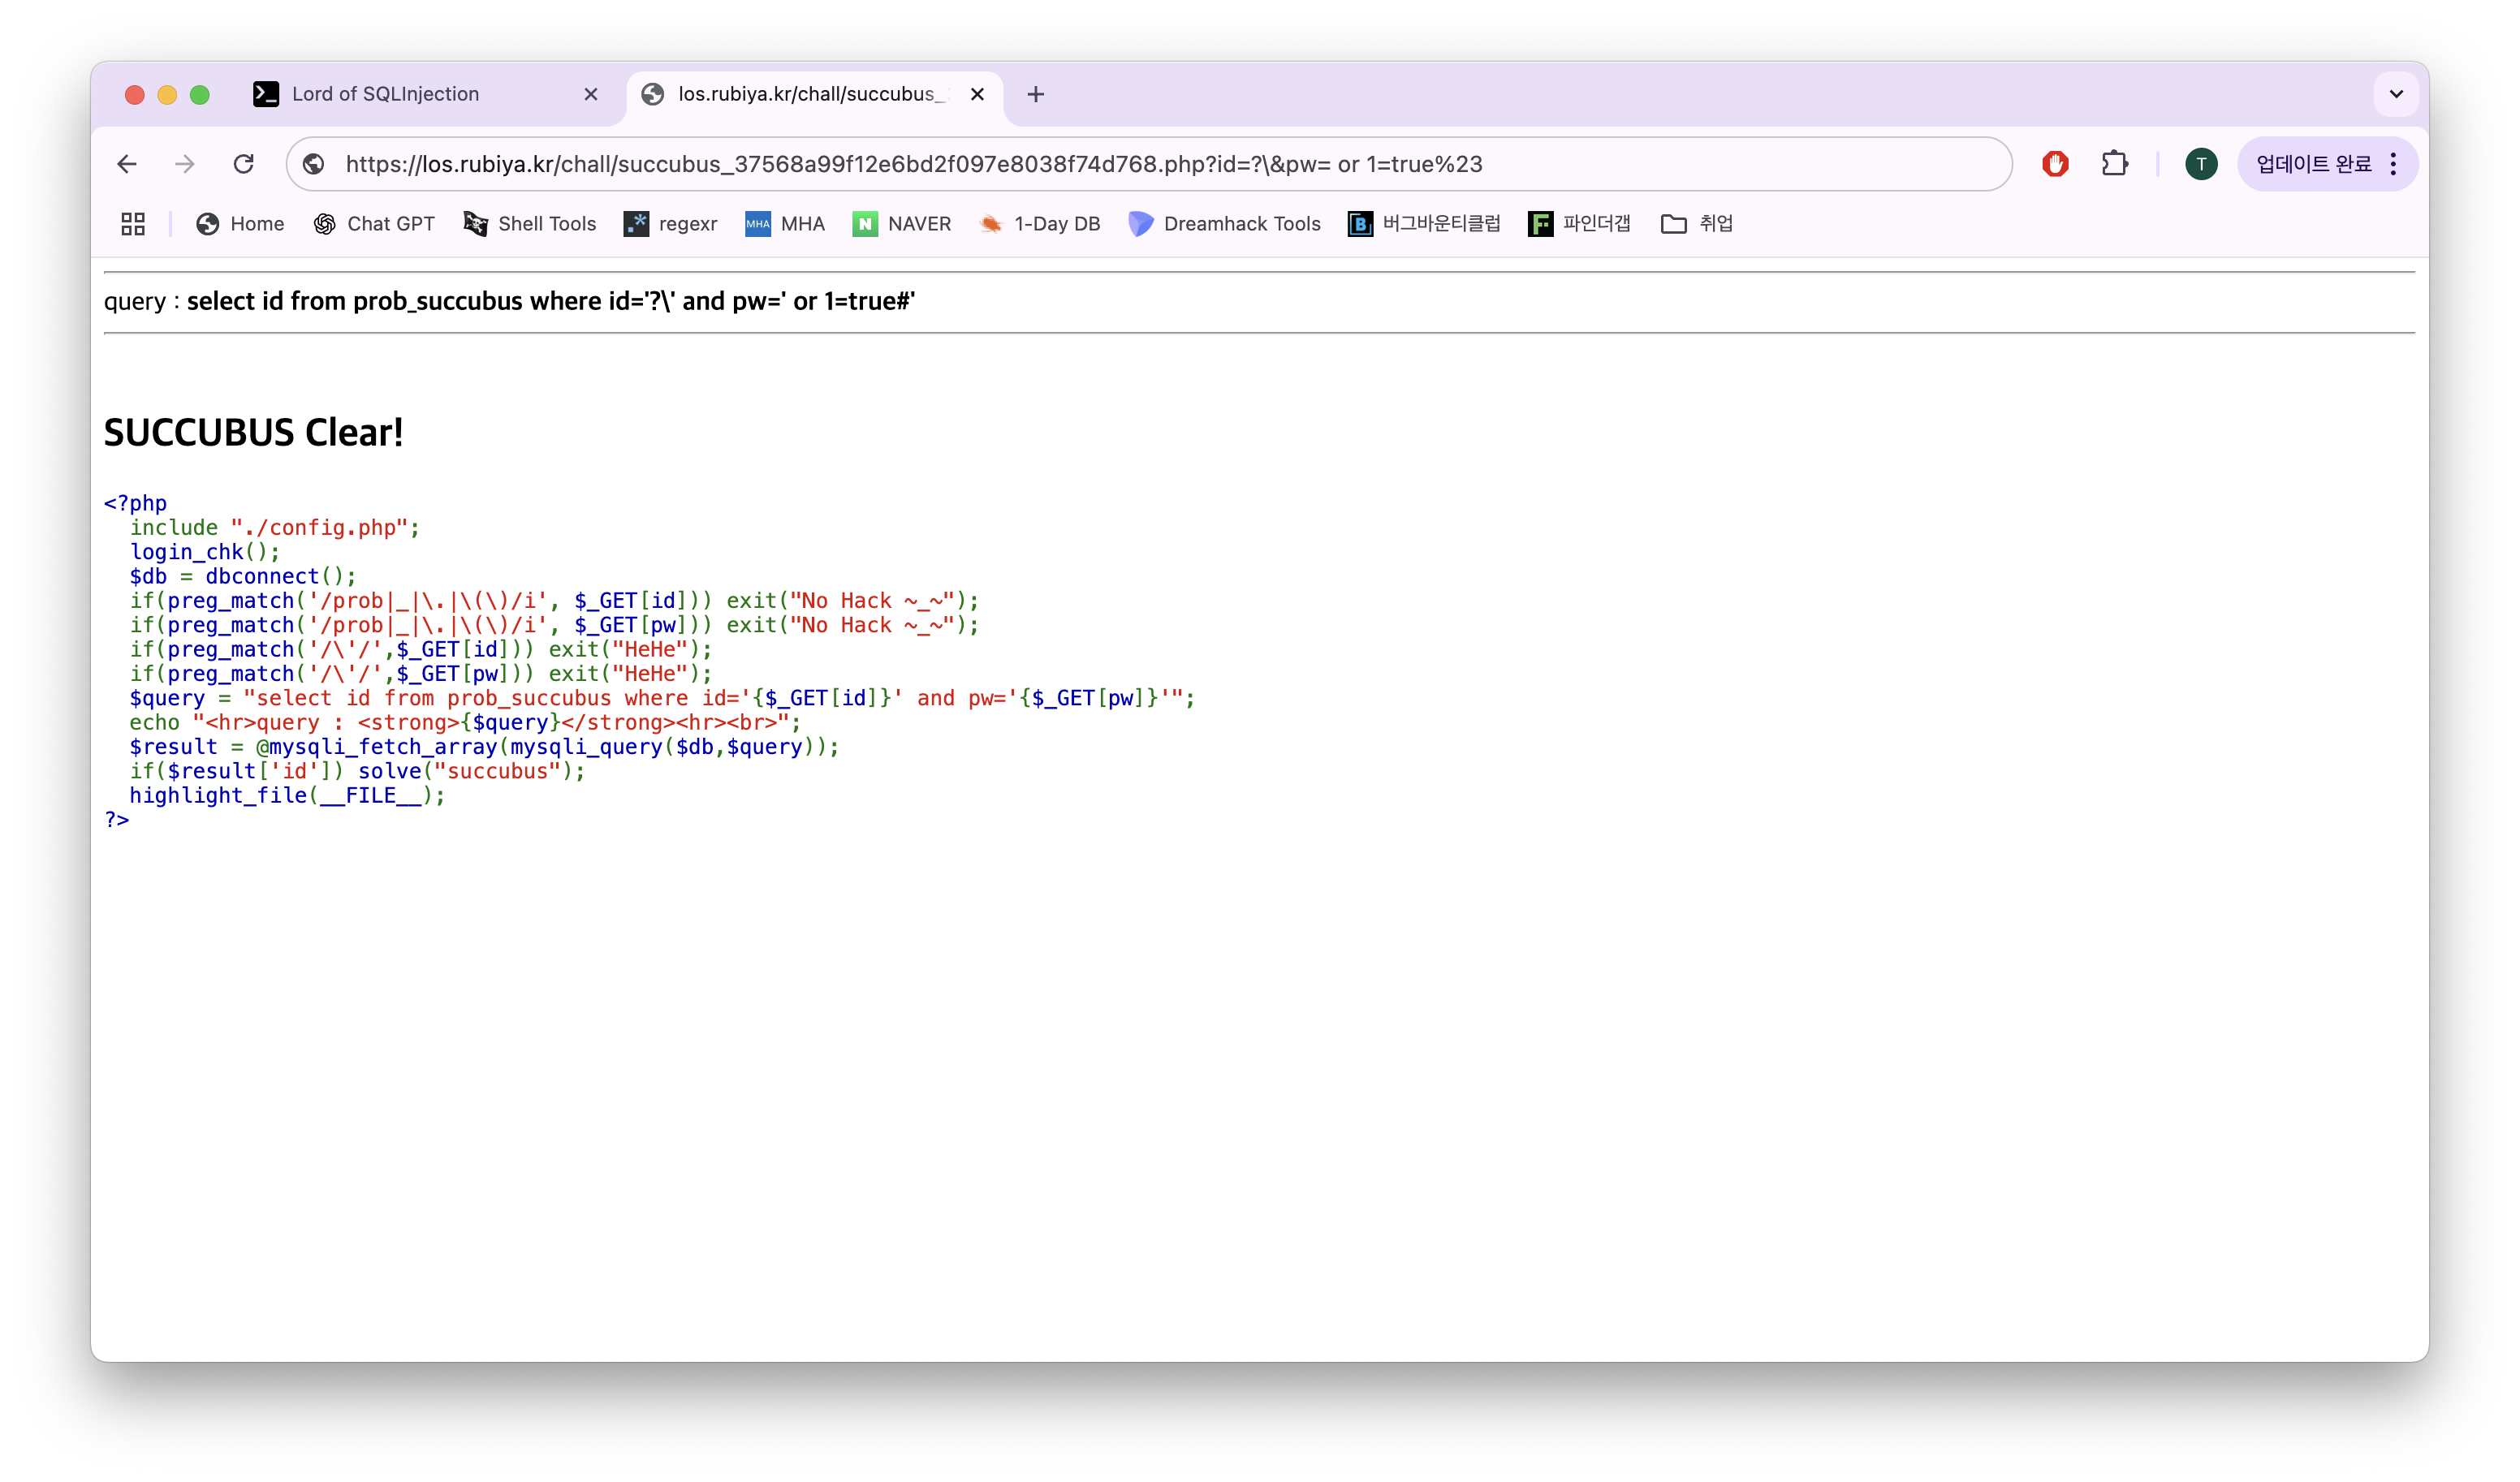The width and height of the screenshot is (2520, 1482).
Task: Open the Shell Tools bookmark
Action: click(x=530, y=224)
